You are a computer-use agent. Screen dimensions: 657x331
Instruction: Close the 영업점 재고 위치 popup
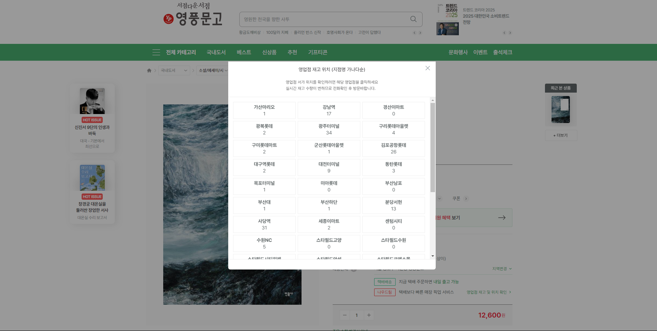(427, 68)
